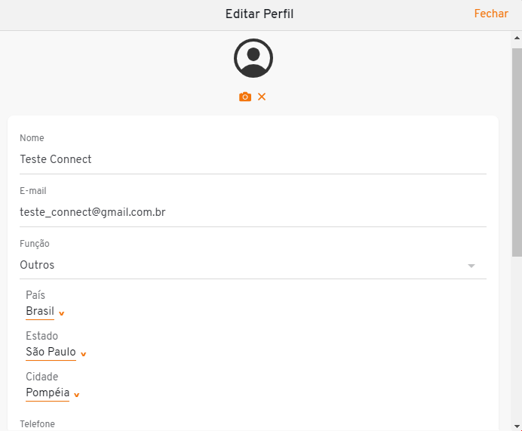Viewport: 522px width, 431px height.
Task: Click the orange chevron next to Brasil
Action: (62, 313)
